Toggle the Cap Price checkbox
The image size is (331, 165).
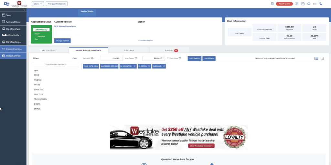coord(168,58)
